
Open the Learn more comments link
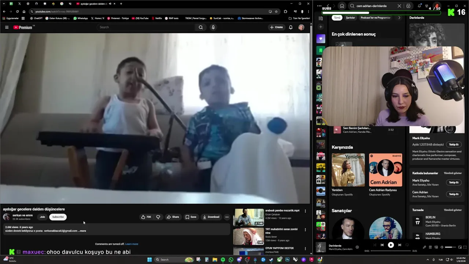point(132,244)
